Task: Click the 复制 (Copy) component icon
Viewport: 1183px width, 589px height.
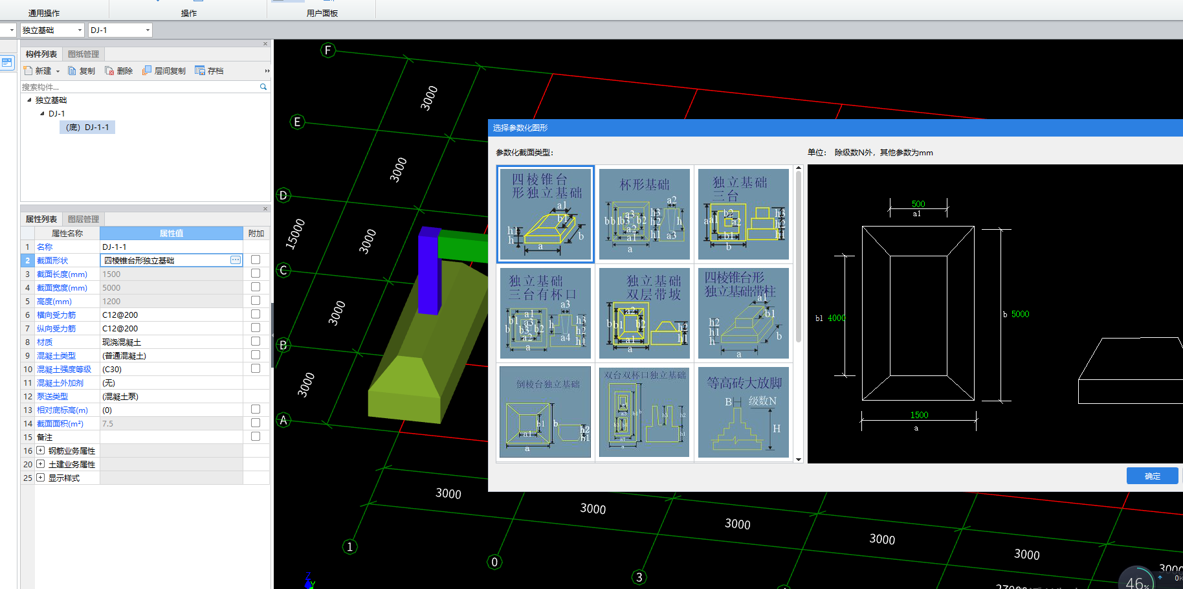Action: (72, 71)
